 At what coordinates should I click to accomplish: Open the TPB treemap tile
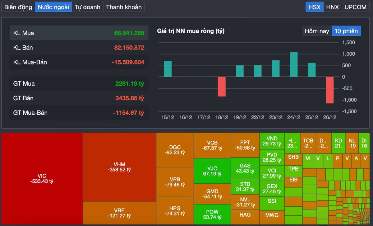[293, 171]
